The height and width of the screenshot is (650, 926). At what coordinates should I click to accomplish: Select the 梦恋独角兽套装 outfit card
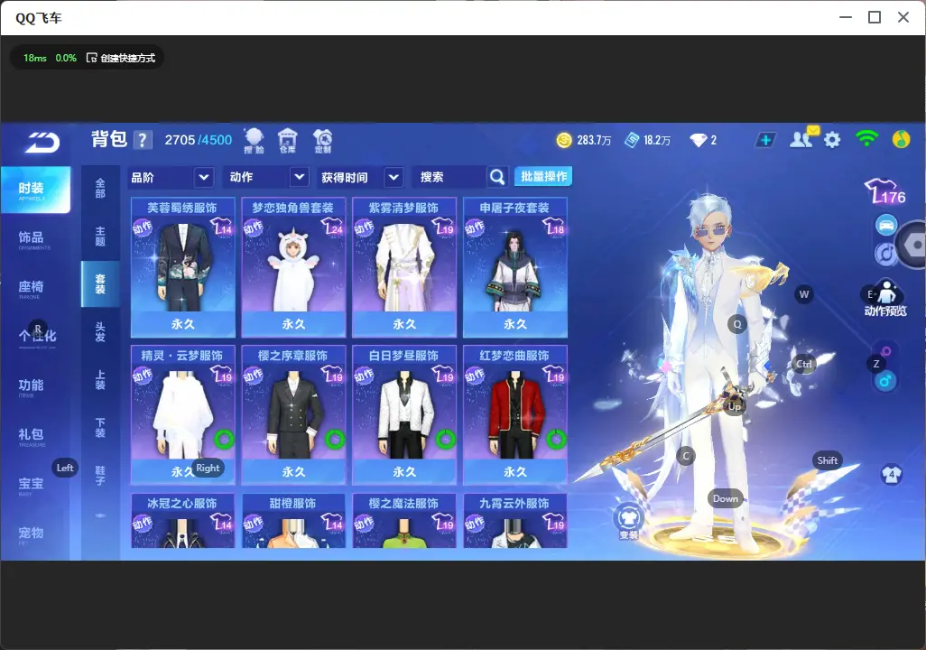[x=293, y=267]
